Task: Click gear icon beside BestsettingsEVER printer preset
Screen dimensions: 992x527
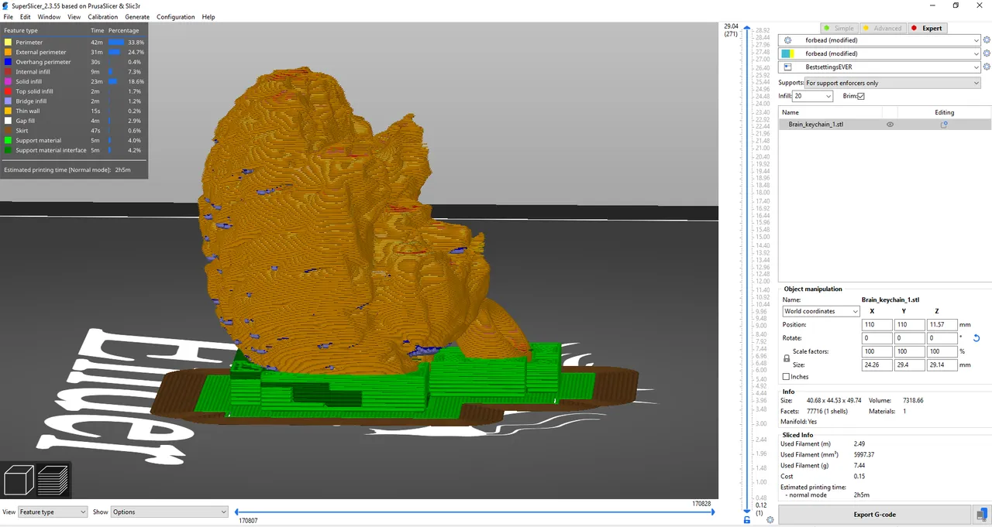Action: (x=987, y=67)
